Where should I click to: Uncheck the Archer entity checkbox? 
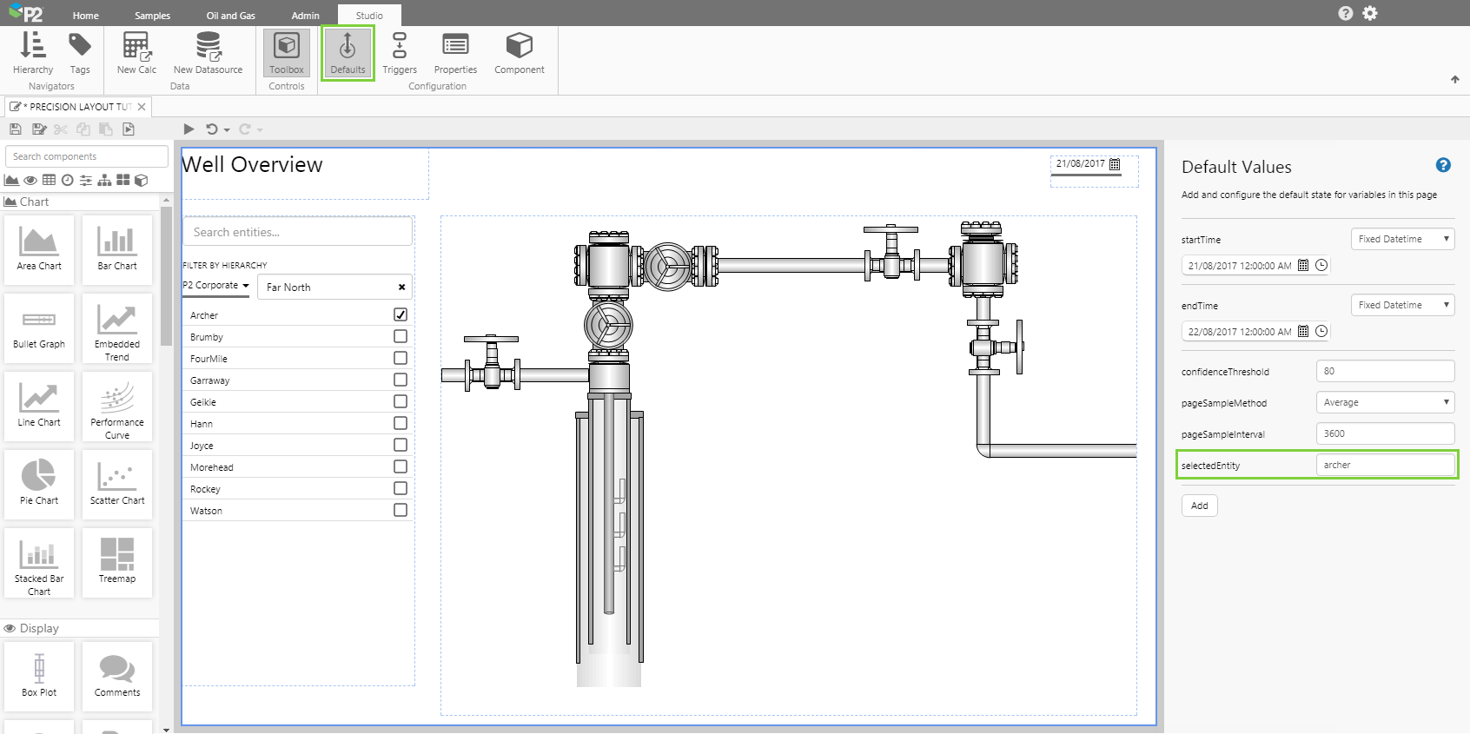[x=401, y=314]
